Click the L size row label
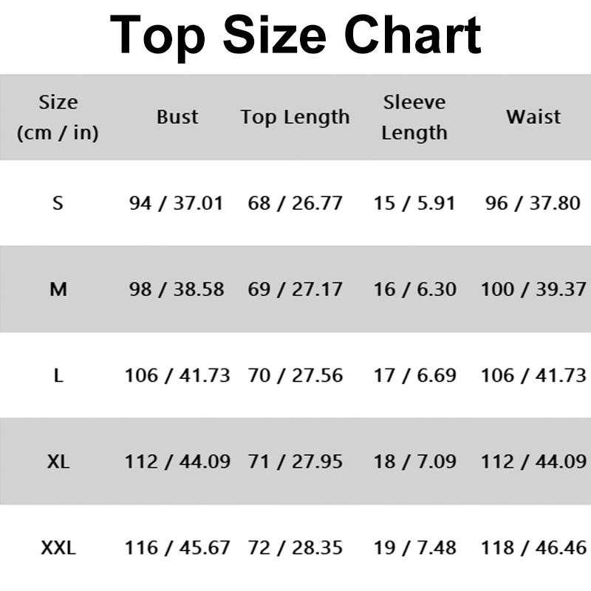 click(x=58, y=375)
